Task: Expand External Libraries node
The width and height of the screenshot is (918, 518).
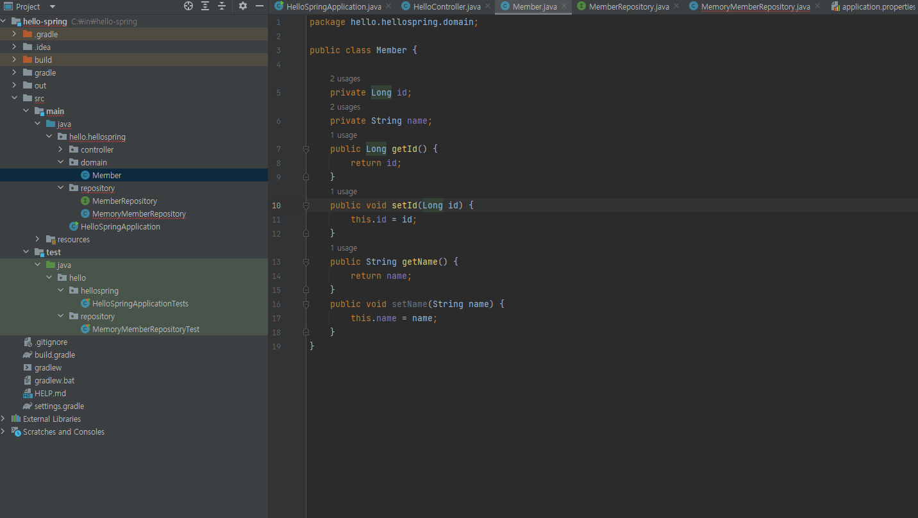Action: [x=3, y=419]
